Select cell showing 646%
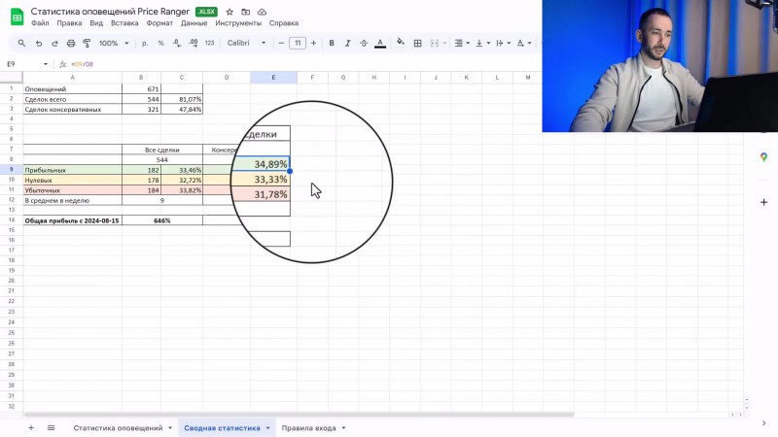Screen dimensions: 778x437 [x=162, y=220]
